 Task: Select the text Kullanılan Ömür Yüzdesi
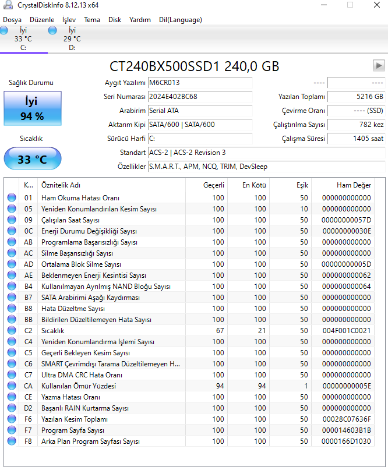point(79,386)
